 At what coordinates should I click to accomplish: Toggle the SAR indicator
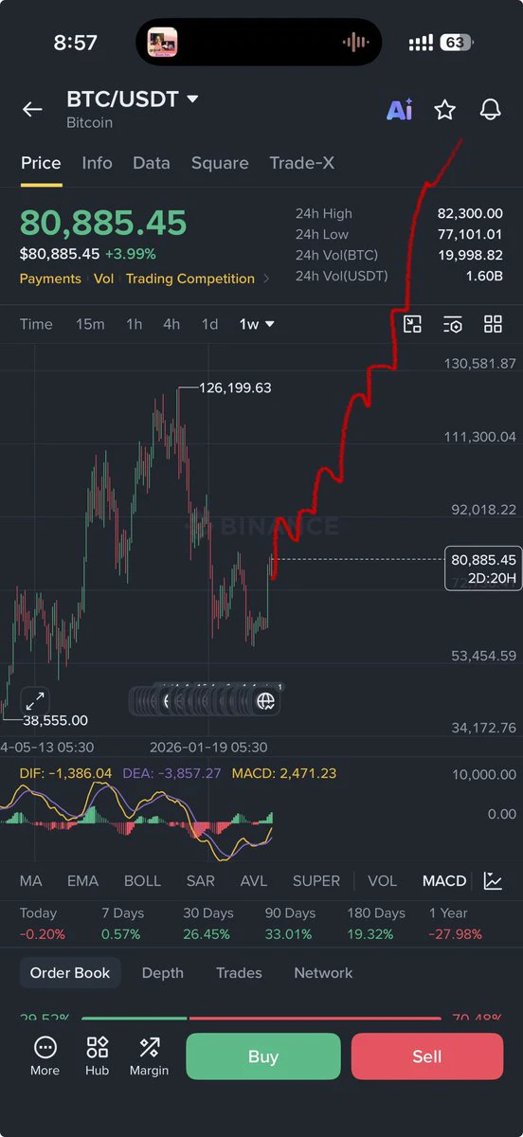[200, 880]
